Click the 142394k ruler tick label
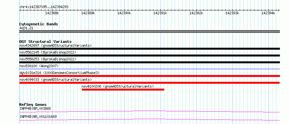This screenshot has height=124, width=289. click(268, 13)
